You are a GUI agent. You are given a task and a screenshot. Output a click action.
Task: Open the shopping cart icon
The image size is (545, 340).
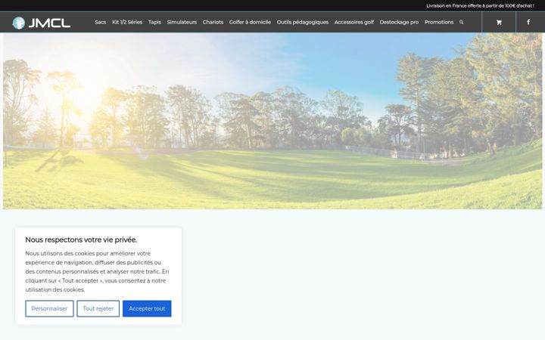tap(499, 23)
